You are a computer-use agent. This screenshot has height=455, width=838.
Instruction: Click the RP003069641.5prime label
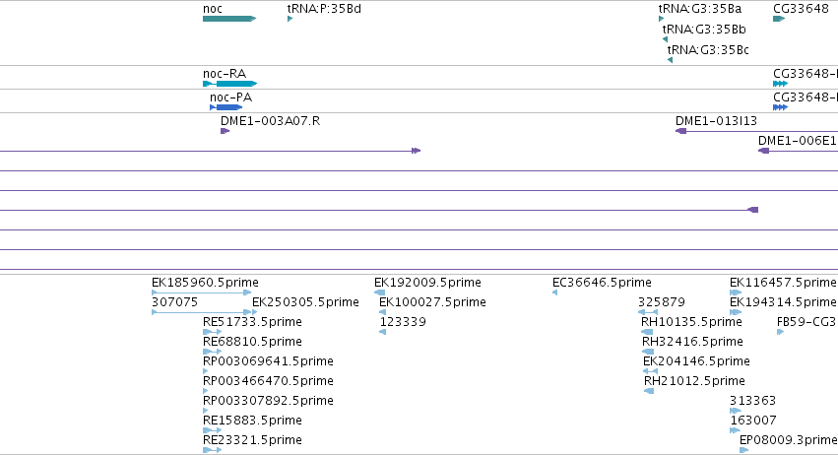coord(268,361)
